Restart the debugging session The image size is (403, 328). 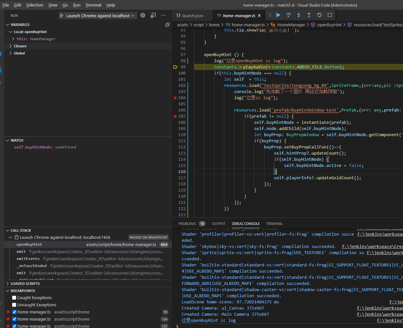(319, 15)
